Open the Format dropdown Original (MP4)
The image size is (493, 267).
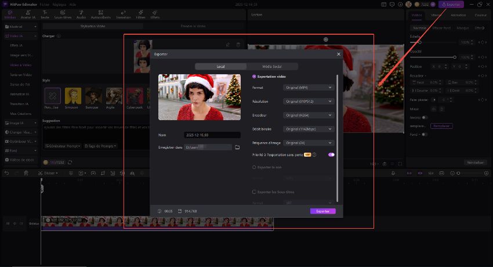pyautogui.click(x=309, y=88)
